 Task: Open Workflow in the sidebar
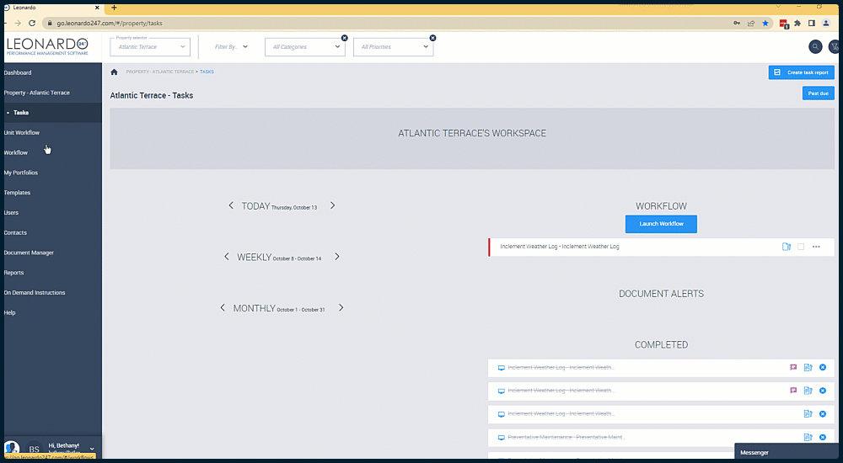pyautogui.click(x=15, y=152)
